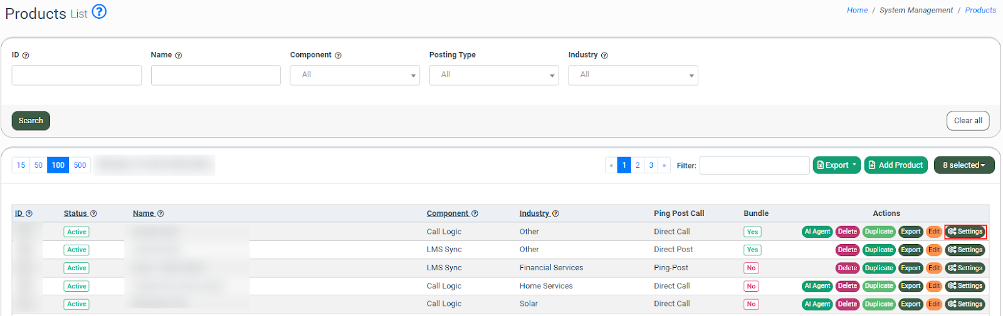
Task: Click the help icon beside Component filter label
Action: pyautogui.click(x=338, y=56)
